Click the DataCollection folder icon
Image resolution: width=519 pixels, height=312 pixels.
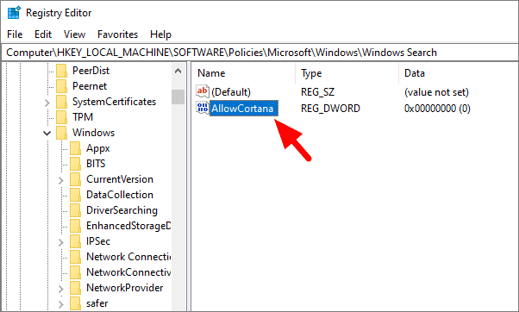pyautogui.click(x=76, y=195)
